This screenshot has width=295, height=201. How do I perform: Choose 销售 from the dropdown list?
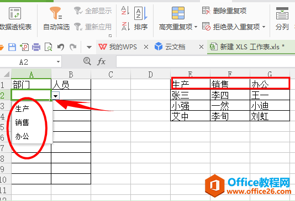32,122
